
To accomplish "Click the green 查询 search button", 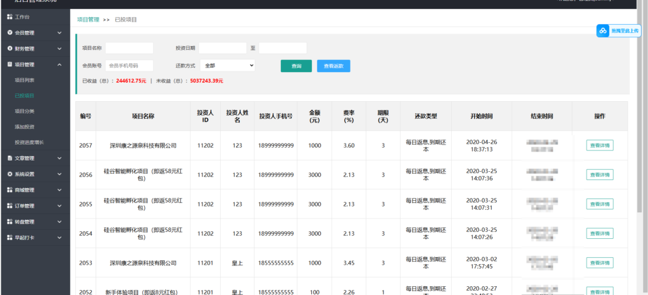I will tap(296, 66).
